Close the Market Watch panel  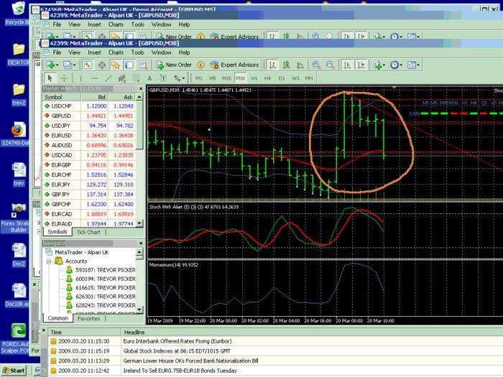click(x=141, y=88)
